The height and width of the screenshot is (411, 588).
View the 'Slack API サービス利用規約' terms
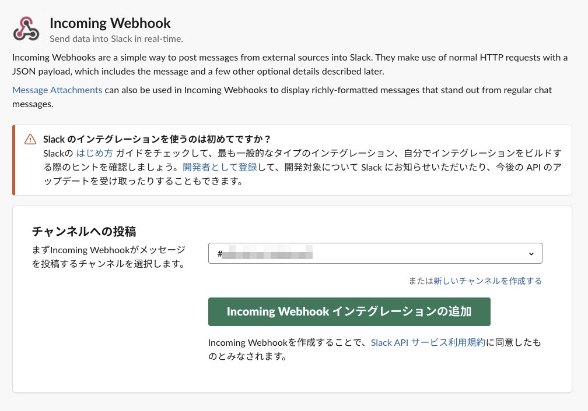pyautogui.click(x=428, y=342)
